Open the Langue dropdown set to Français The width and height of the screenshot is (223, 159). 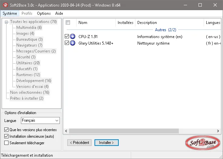click(x=41, y=121)
